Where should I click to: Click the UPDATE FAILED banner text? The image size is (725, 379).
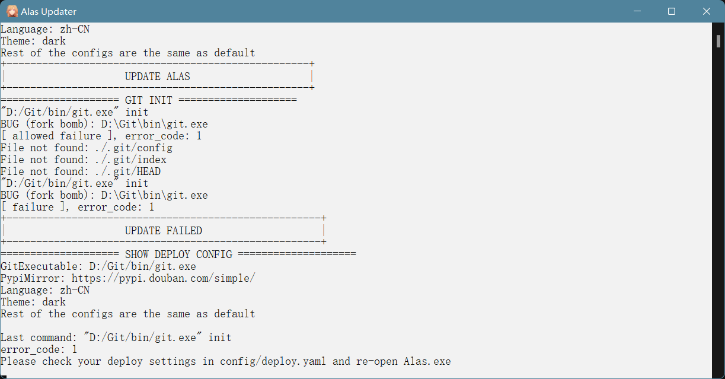(163, 230)
